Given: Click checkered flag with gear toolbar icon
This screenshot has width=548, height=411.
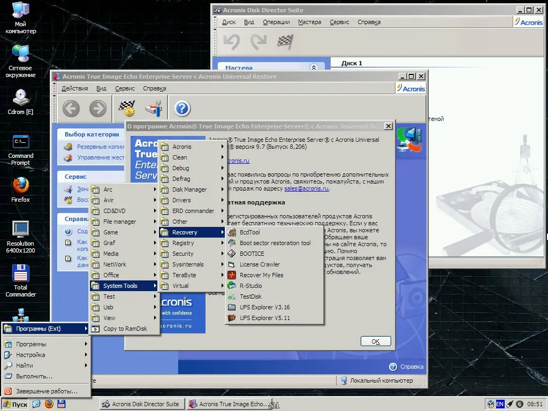Looking at the screenshot, I should 126,108.
